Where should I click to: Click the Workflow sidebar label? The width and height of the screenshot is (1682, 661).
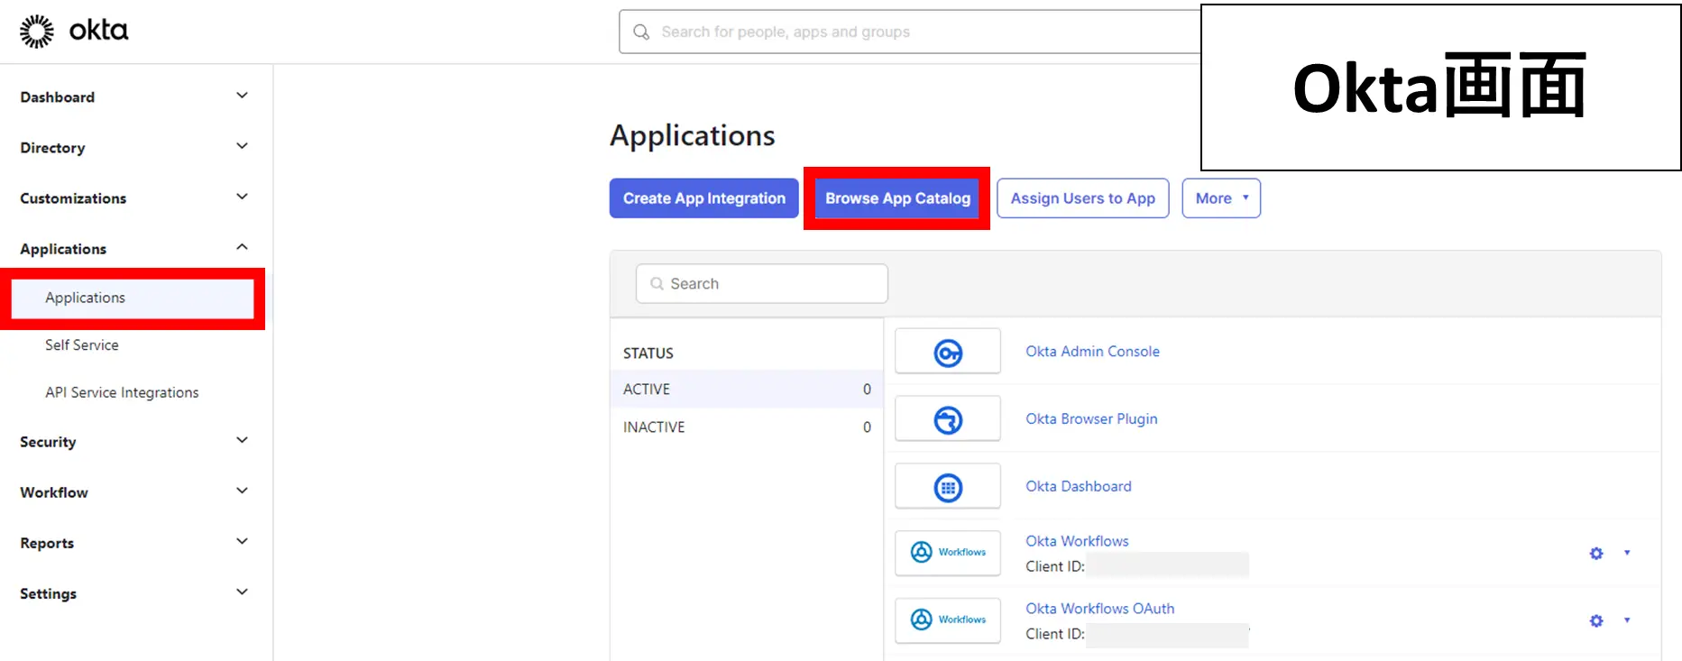54,492
